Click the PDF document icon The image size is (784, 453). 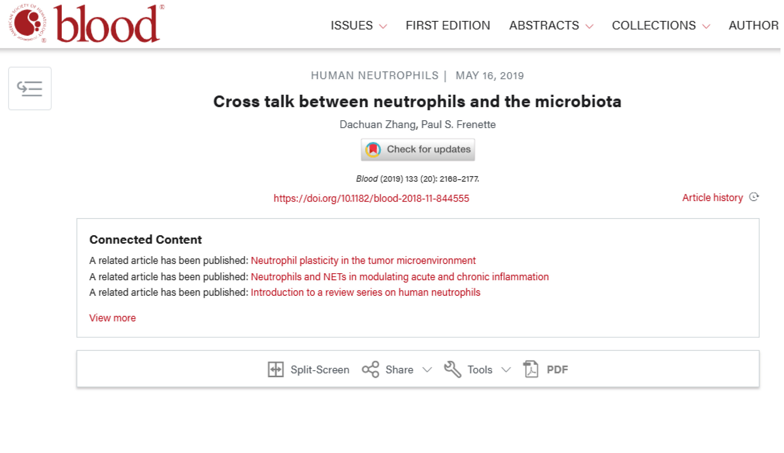(x=531, y=369)
